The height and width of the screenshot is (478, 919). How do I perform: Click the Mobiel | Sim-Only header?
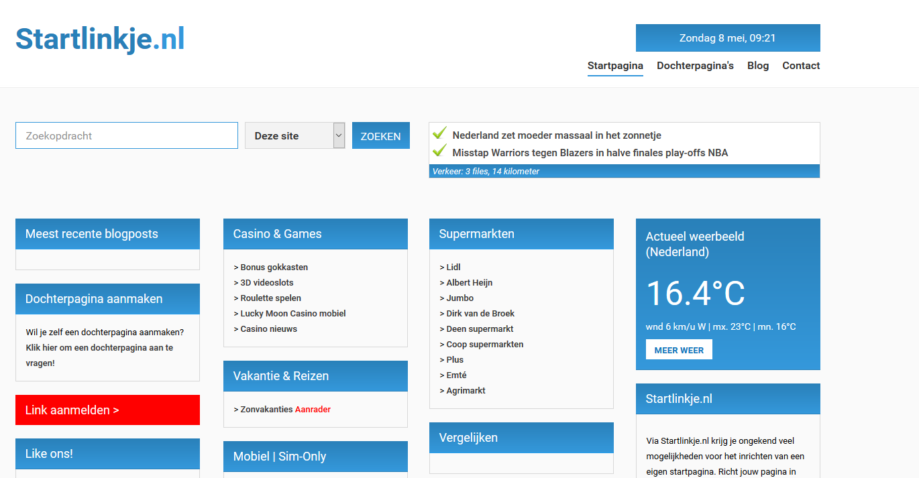coord(315,457)
